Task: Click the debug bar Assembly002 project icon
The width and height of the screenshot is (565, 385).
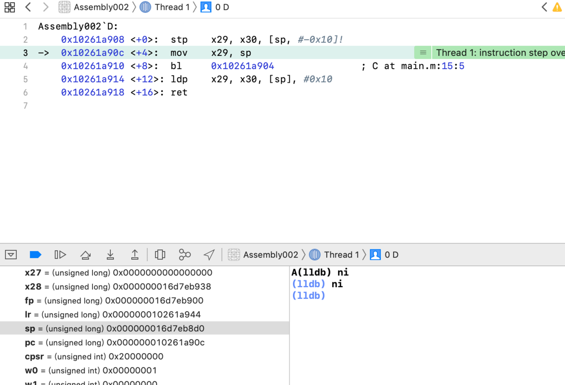Action: point(234,255)
